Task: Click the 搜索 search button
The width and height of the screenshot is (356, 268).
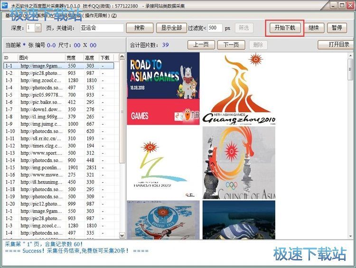Action: (140, 28)
